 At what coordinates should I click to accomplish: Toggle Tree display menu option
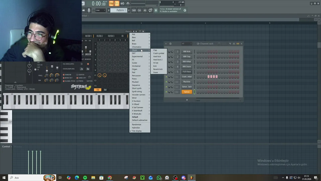coord(140,131)
